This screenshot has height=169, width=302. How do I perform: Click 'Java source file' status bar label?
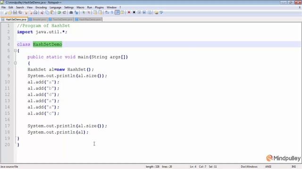pos(9,167)
